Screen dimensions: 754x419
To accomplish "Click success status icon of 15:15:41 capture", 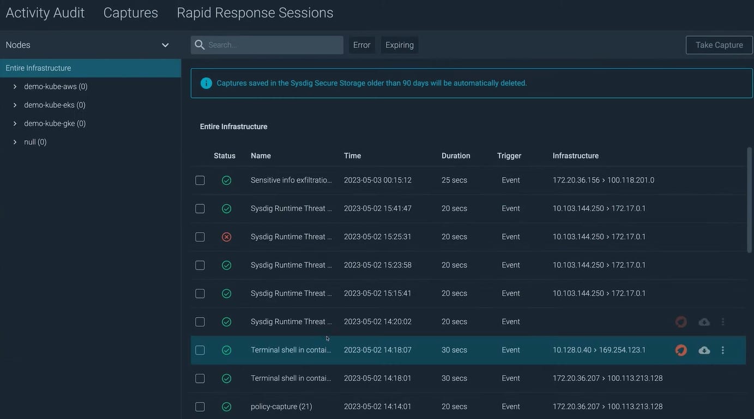I will [x=227, y=294].
